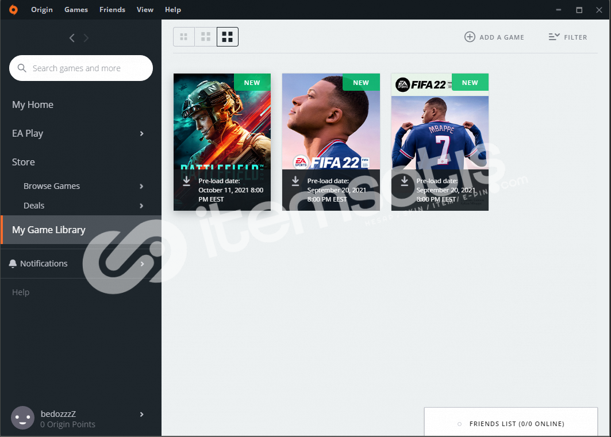611x437 pixels.
Task: Expand the Notifications chevron
Action: tap(142, 264)
